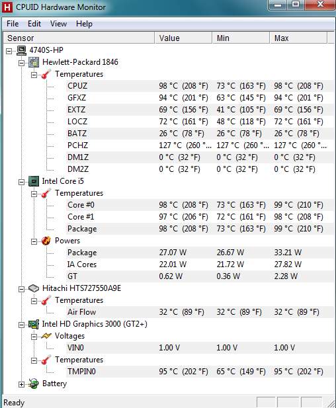Click the Max column header
Screen dimensions: 336x408
(298, 38)
